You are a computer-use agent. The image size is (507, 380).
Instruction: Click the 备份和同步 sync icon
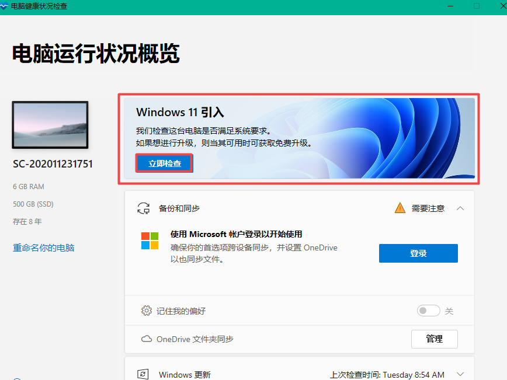coord(144,208)
